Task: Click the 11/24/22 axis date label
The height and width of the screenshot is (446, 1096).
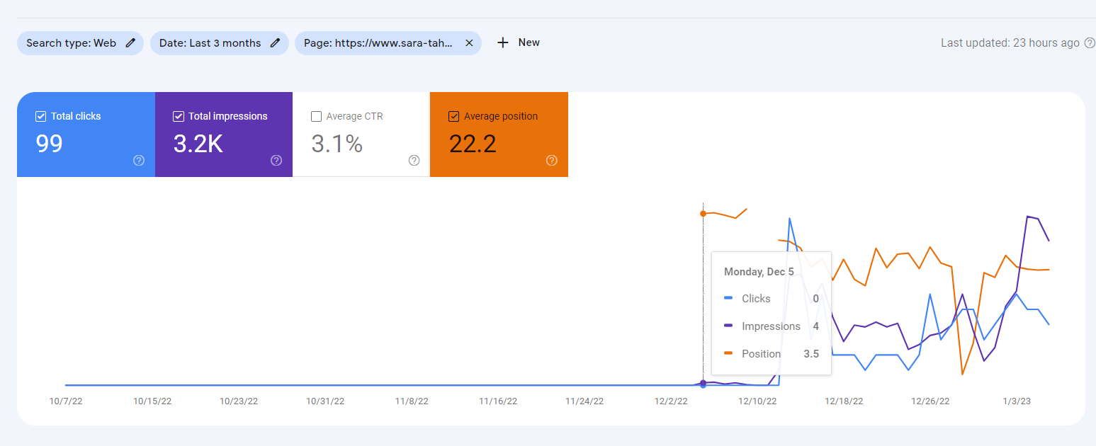Action: pyautogui.click(x=584, y=401)
